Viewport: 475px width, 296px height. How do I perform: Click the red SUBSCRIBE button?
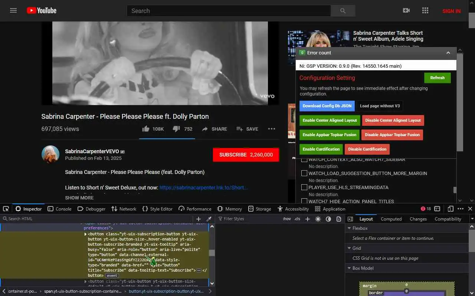(x=246, y=155)
